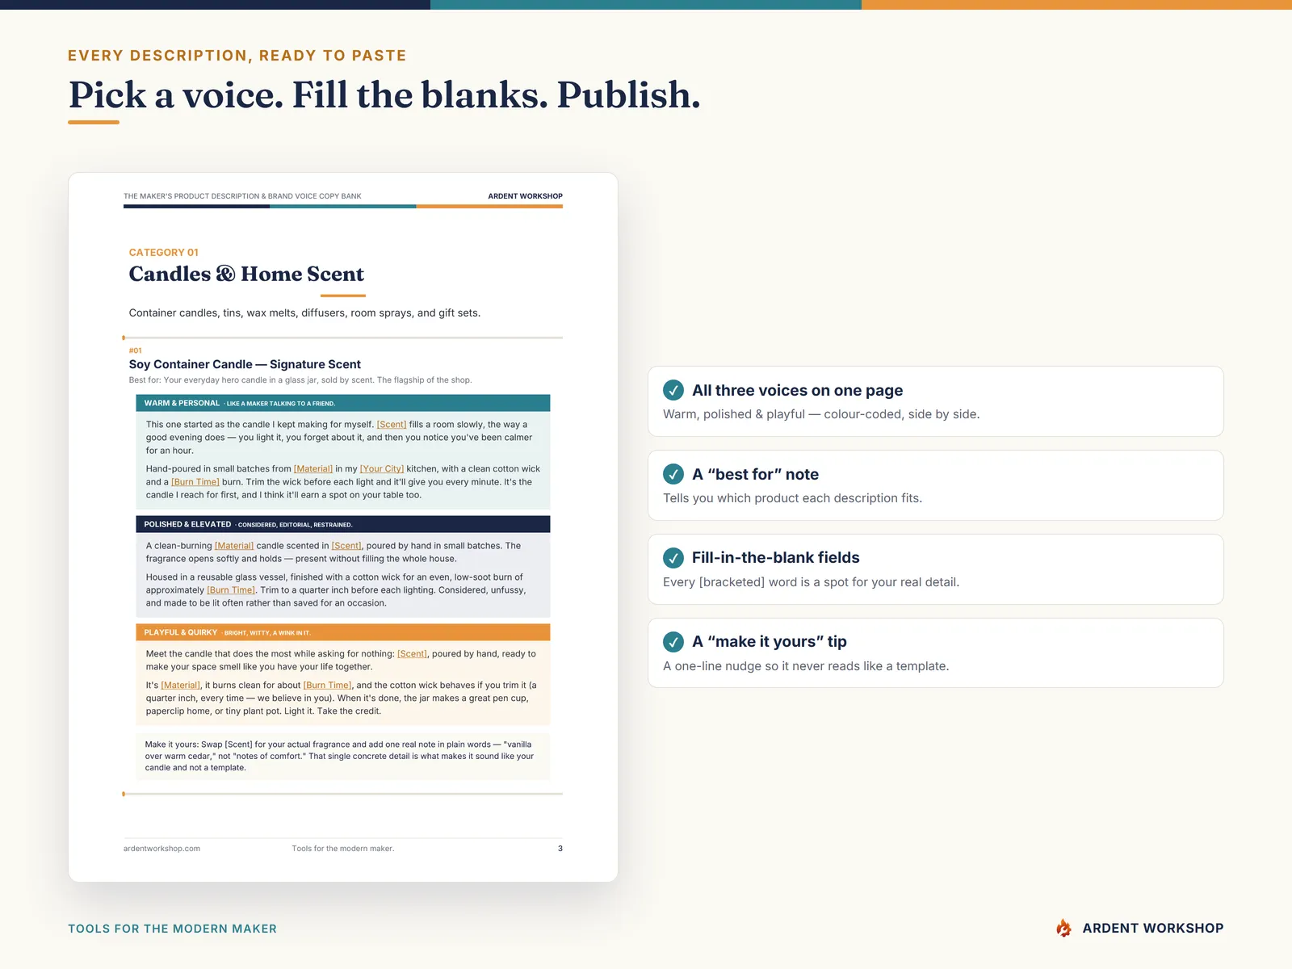Image resolution: width=1292 pixels, height=969 pixels.
Task: Click the Warm & Personal teal header bar
Action: coord(343,403)
